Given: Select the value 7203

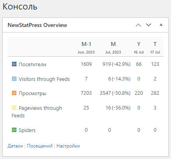Looking at the screenshot, I should tap(86, 93).
